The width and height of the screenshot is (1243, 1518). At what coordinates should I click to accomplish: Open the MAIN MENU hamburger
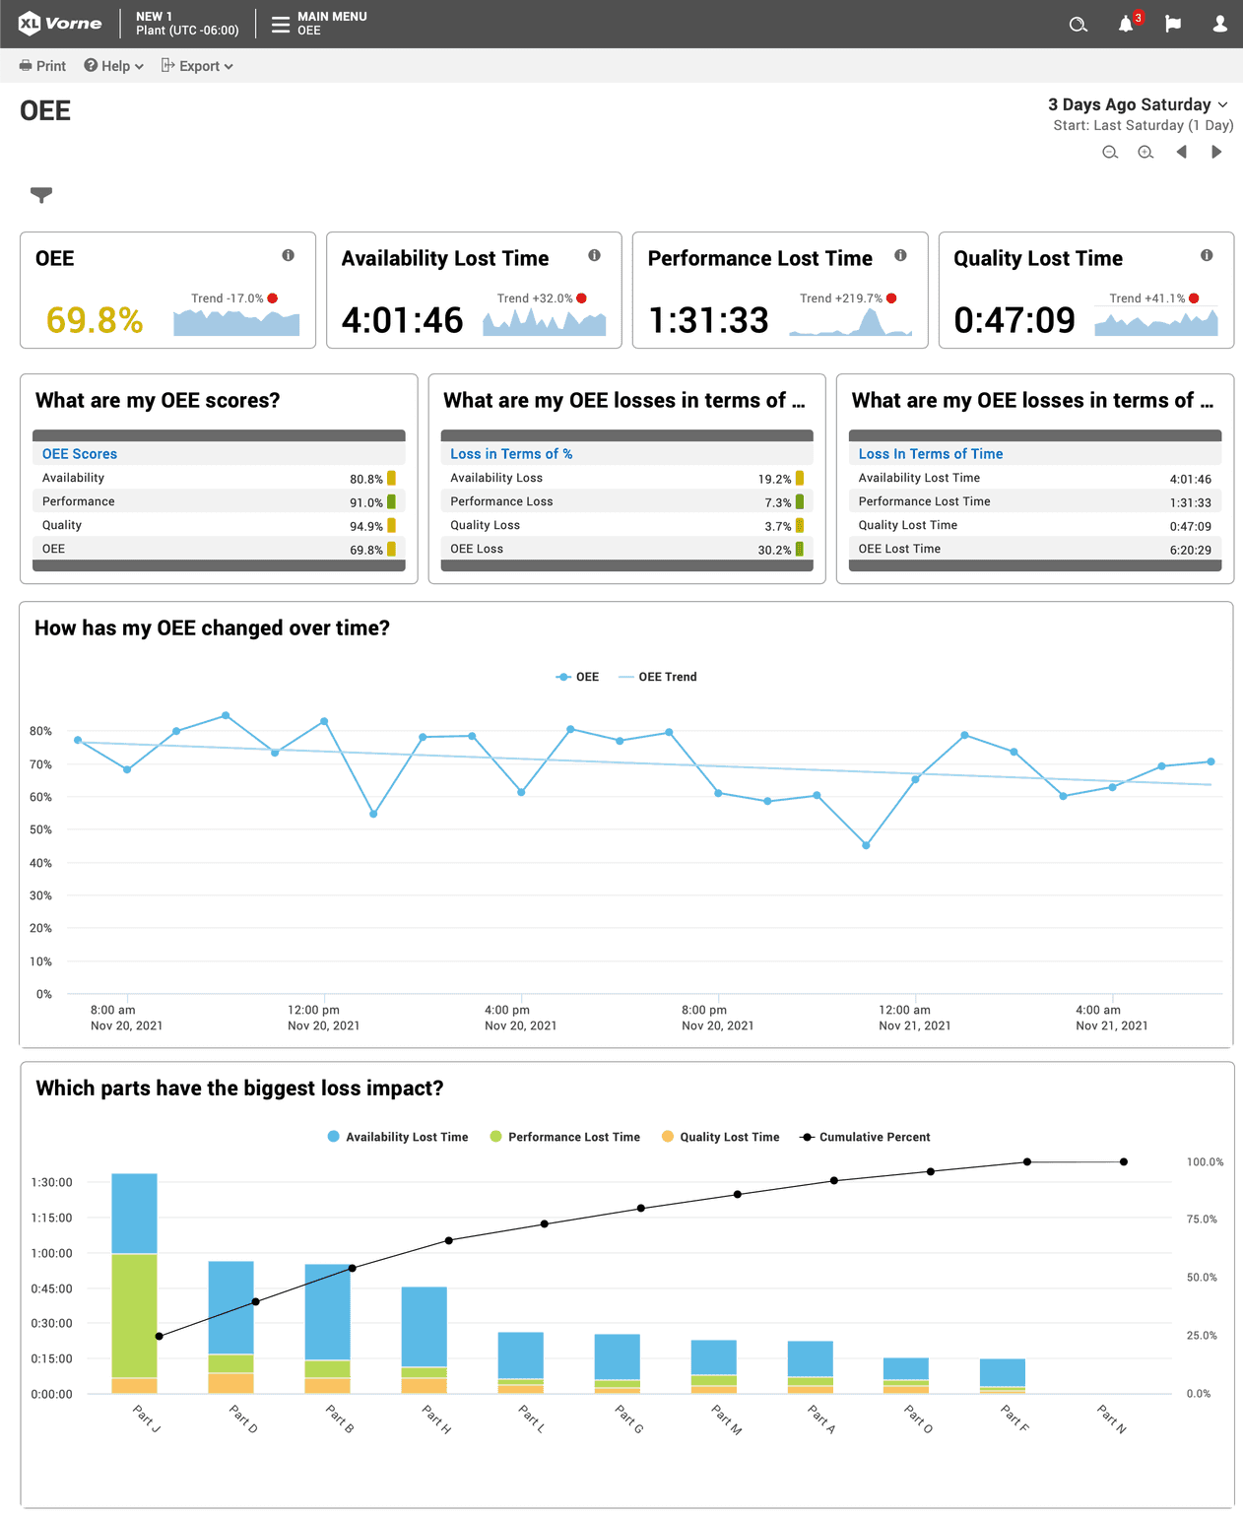point(280,23)
